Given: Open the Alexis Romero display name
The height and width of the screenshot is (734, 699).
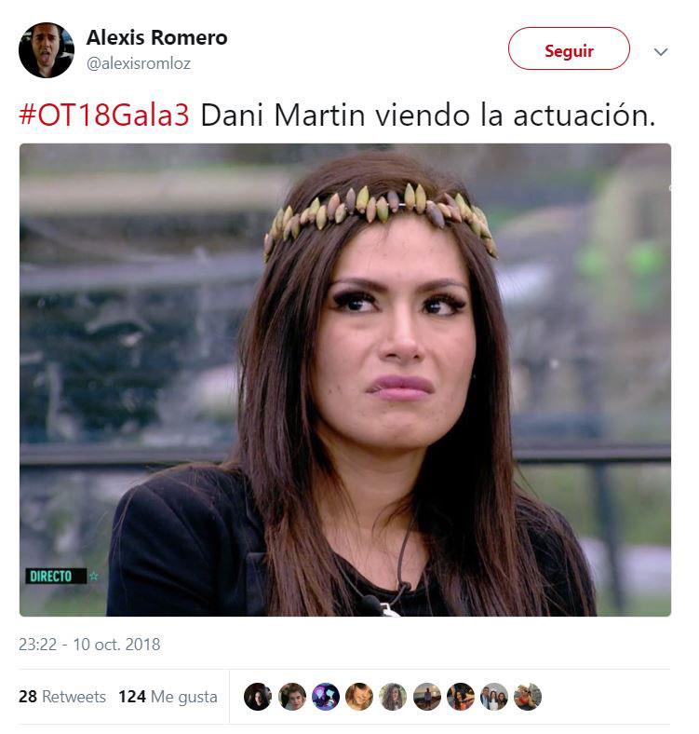Looking at the screenshot, I should [x=156, y=38].
